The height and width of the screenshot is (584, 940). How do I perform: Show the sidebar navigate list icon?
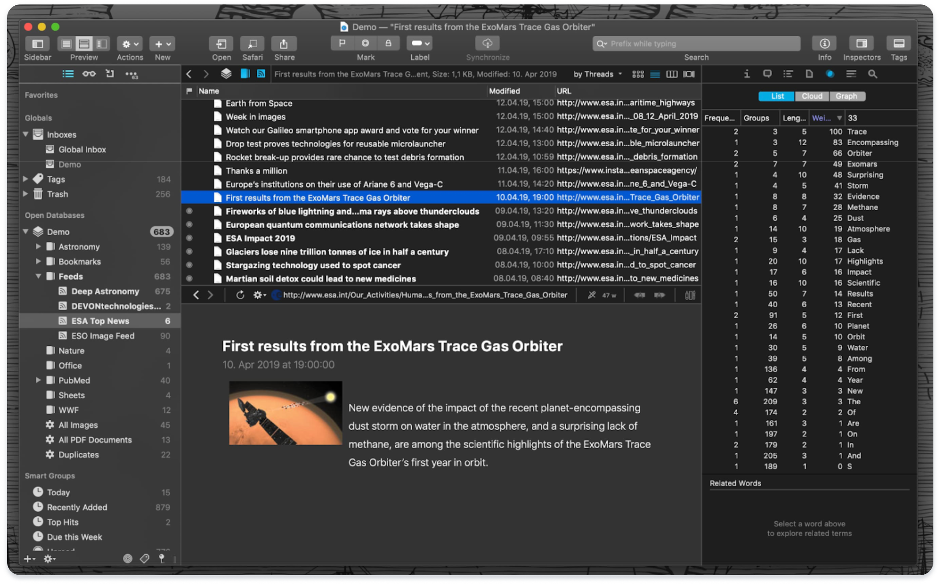click(x=68, y=74)
